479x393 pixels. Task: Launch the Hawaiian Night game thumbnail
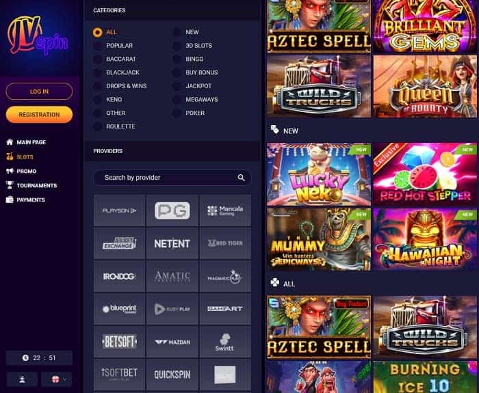pyautogui.click(x=425, y=239)
